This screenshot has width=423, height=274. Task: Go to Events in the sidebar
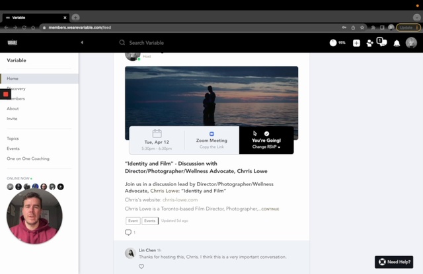(13, 149)
